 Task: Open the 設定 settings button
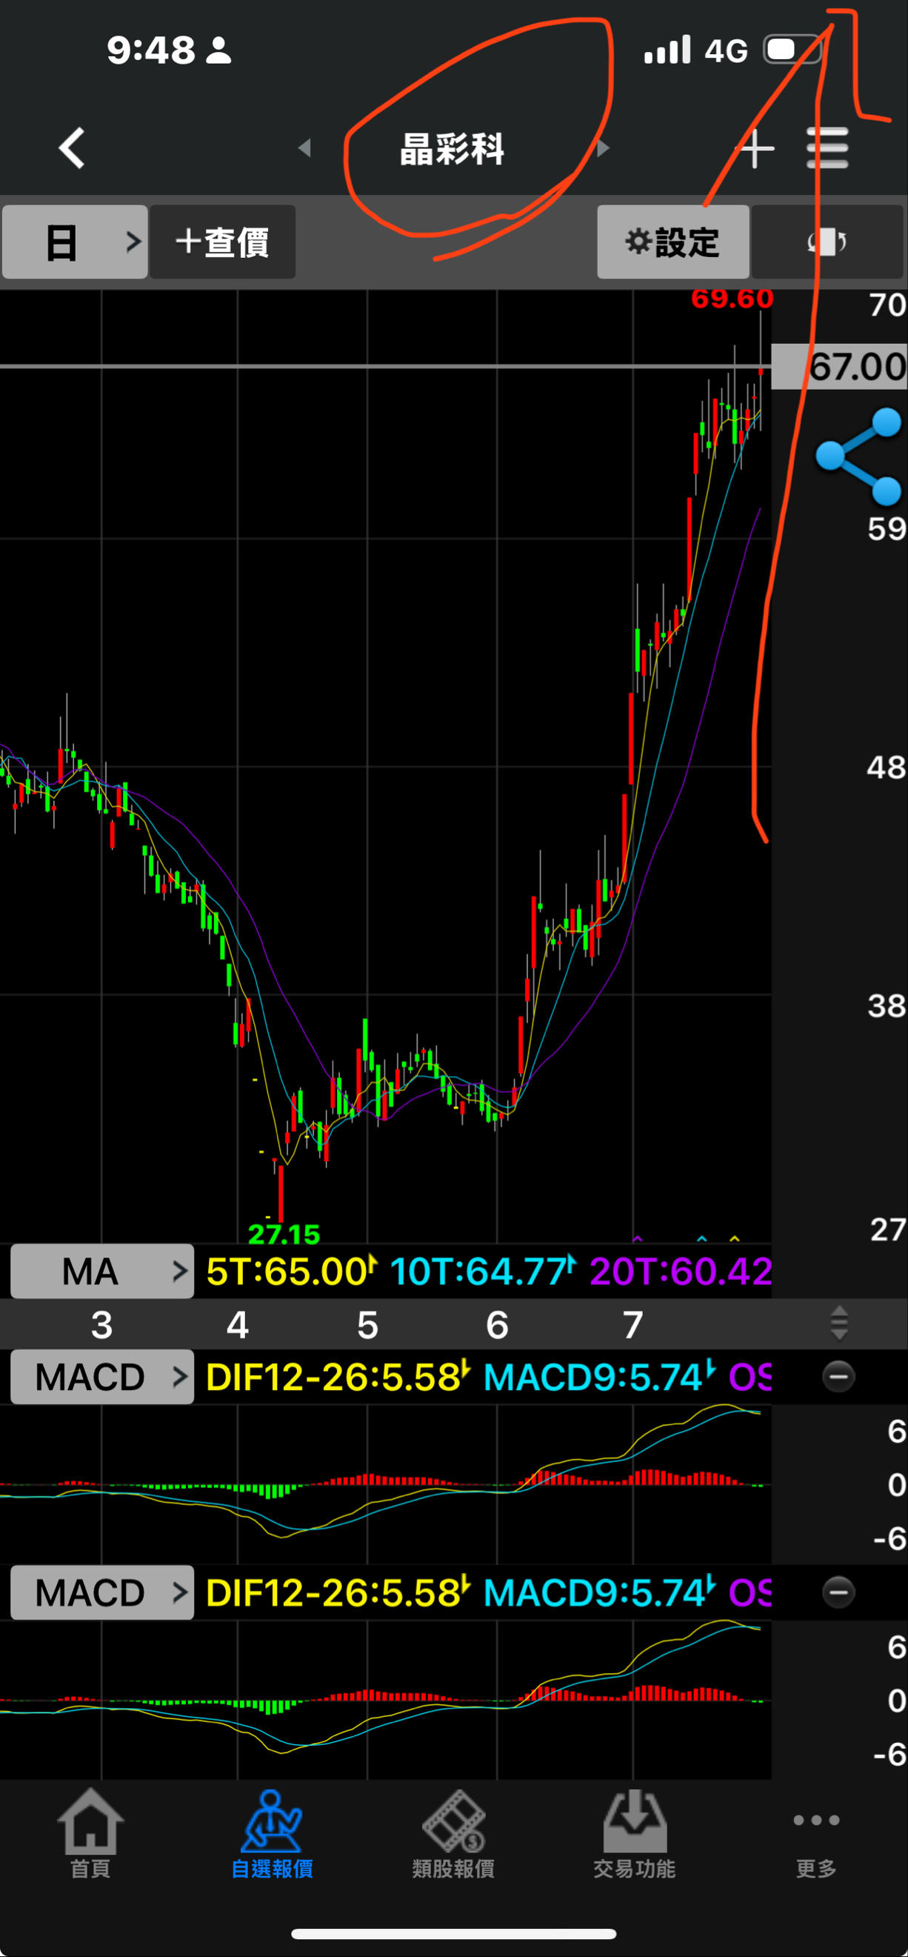coord(672,242)
